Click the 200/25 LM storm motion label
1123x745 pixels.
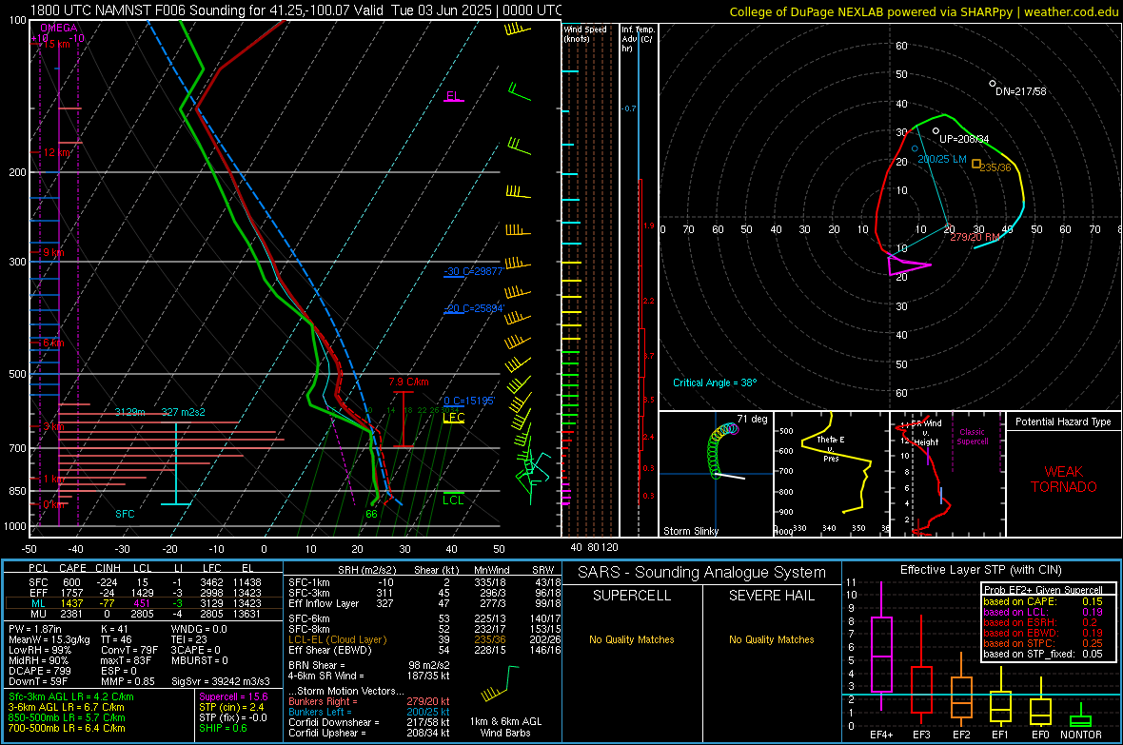(942, 159)
